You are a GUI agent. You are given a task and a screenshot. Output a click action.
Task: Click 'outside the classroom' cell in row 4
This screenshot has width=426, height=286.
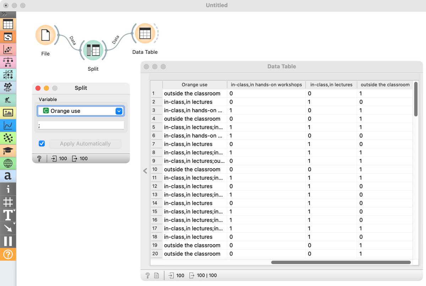195,119
